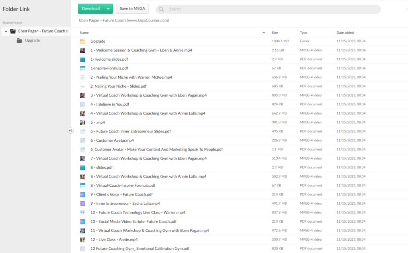Click the 1-Inspire-Formula.pdf file icon
This screenshot has width=408, height=253.
pyautogui.click(x=82, y=68)
